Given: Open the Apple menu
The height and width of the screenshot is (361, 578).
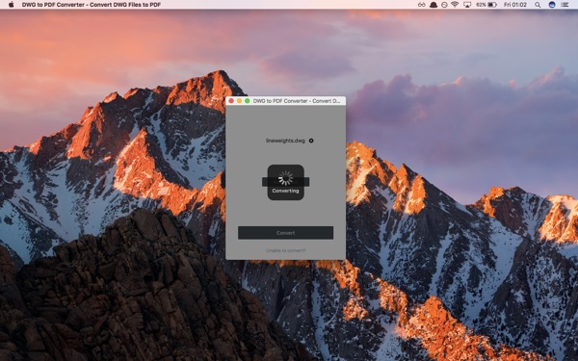Looking at the screenshot, I should point(11,5).
